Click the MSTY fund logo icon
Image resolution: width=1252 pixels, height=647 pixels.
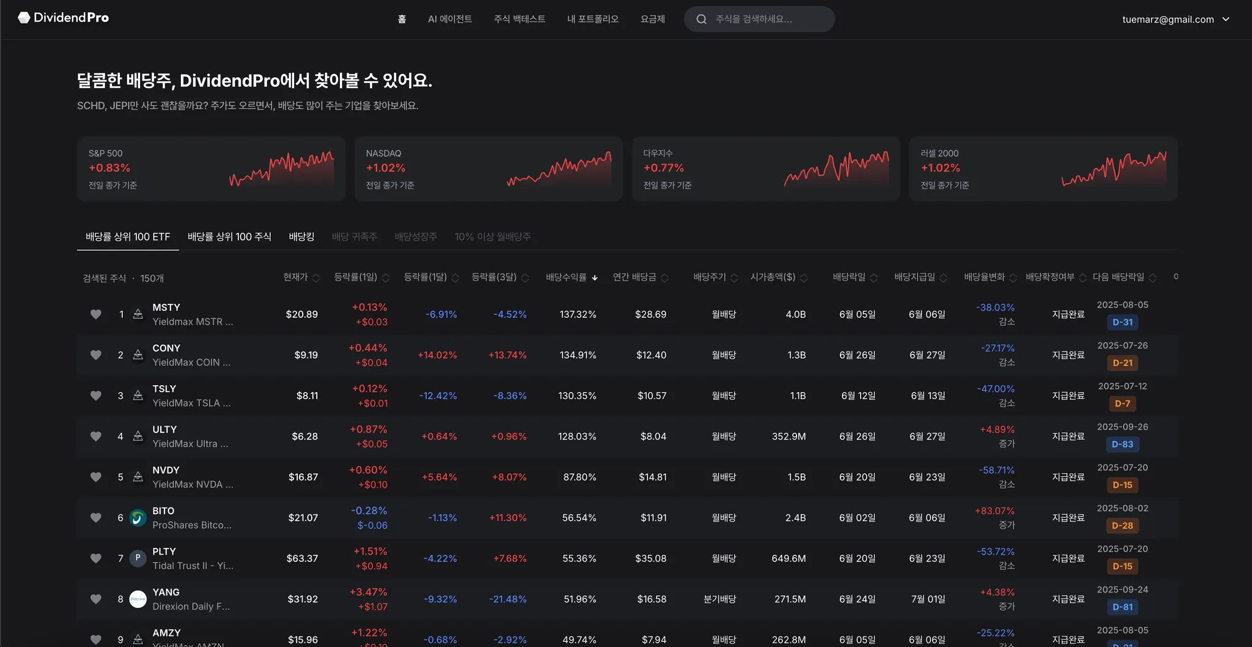(x=138, y=314)
